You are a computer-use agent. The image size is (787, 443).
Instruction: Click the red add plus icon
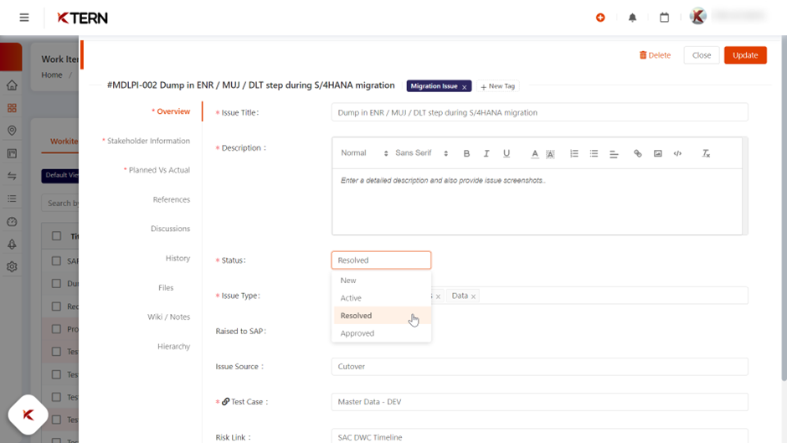tap(600, 18)
